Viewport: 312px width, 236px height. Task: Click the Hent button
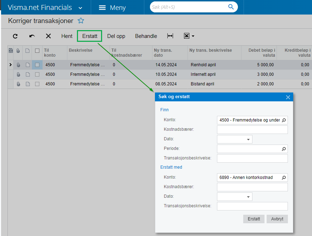(67, 36)
